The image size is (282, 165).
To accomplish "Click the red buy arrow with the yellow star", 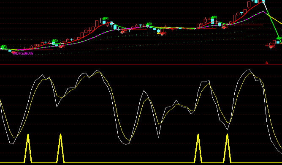I will pos(162,33).
